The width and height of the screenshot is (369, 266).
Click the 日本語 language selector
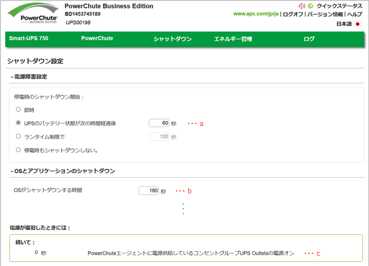point(344,24)
